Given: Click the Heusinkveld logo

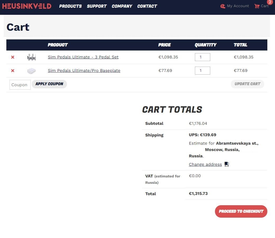Looking at the screenshot, I should [27, 6].
